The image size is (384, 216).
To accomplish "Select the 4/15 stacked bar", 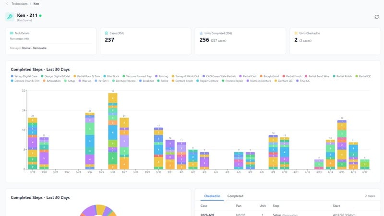I will 342,144.
